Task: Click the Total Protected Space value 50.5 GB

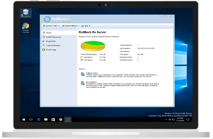Action: click(x=102, y=54)
